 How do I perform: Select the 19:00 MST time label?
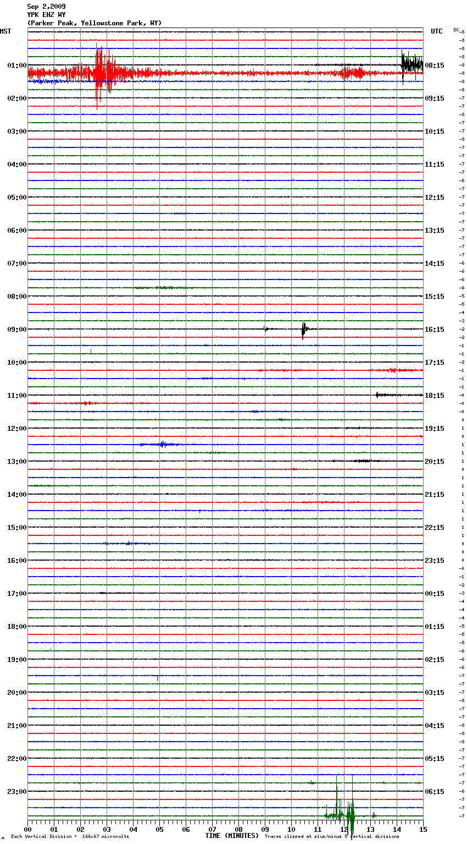(x=17, y=660)
